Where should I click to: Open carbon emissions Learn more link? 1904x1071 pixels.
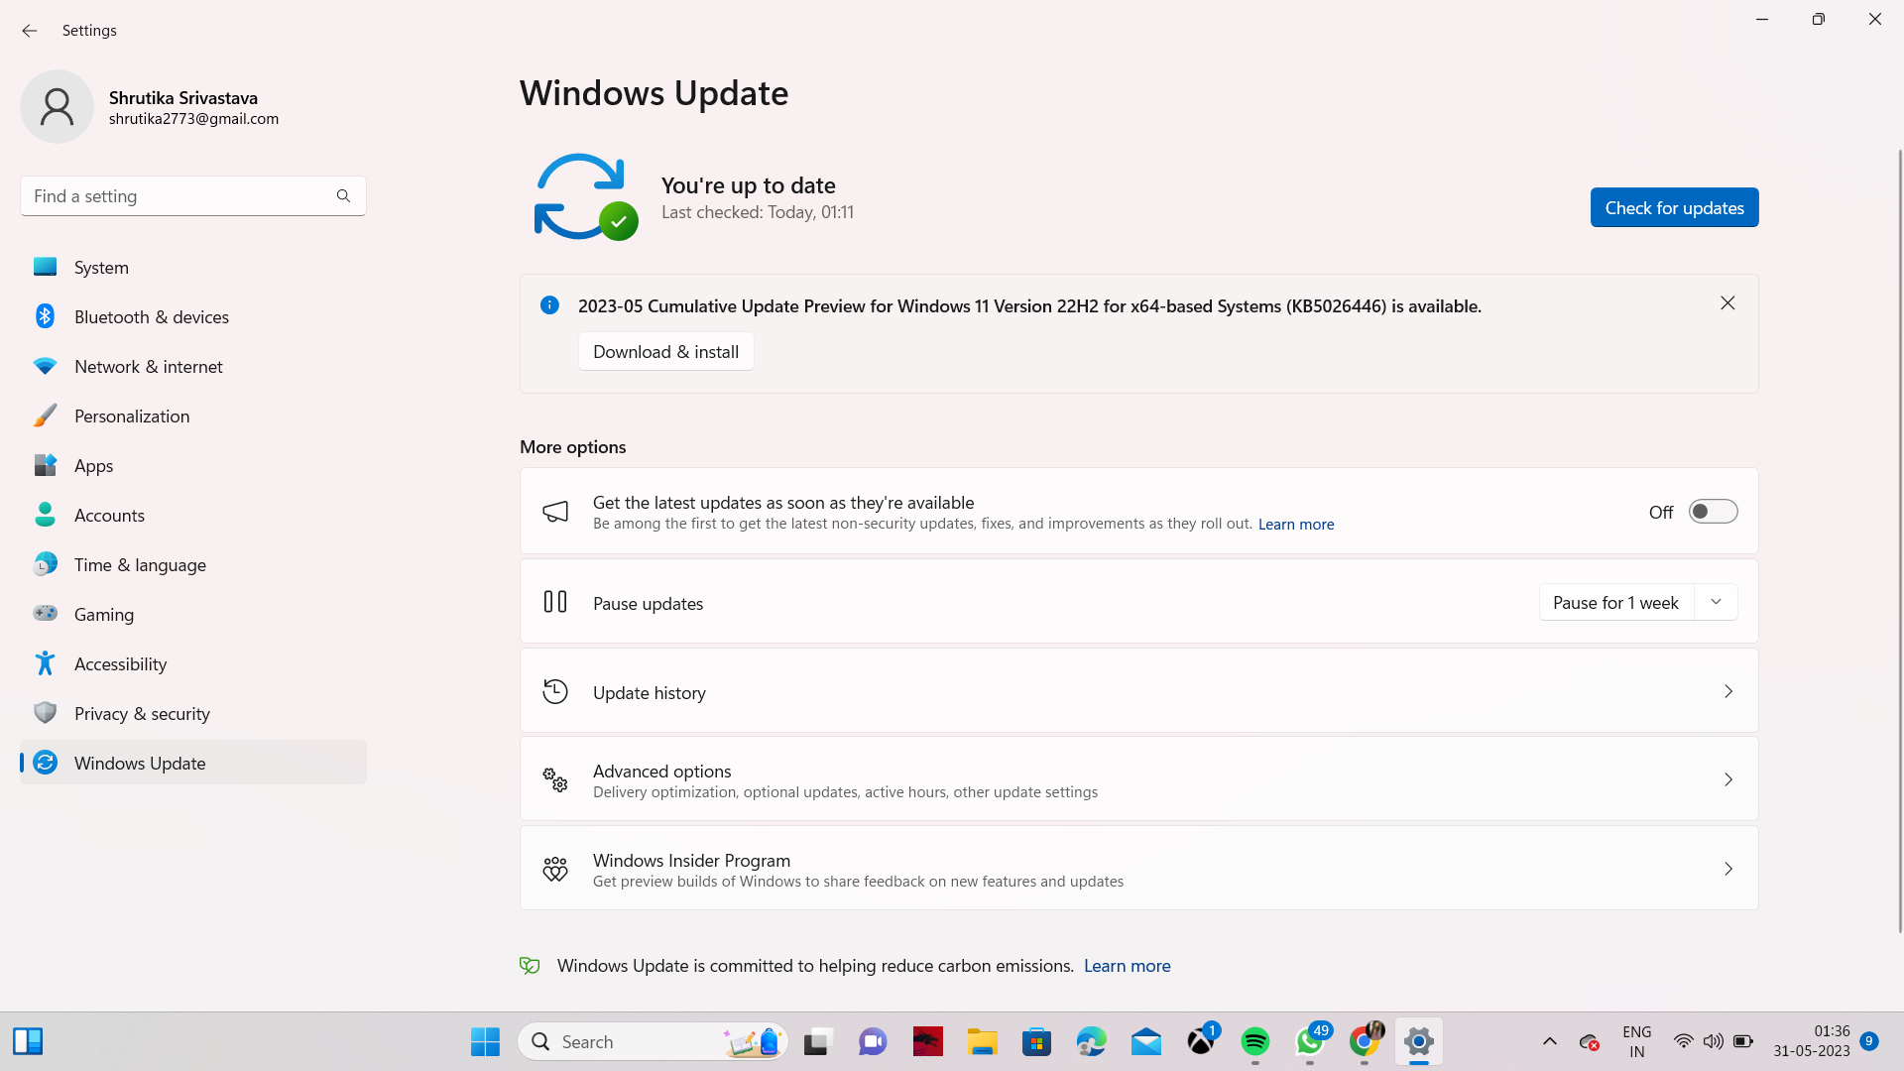1127,966
